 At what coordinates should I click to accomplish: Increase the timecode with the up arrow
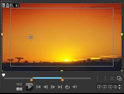pos(120,86)
